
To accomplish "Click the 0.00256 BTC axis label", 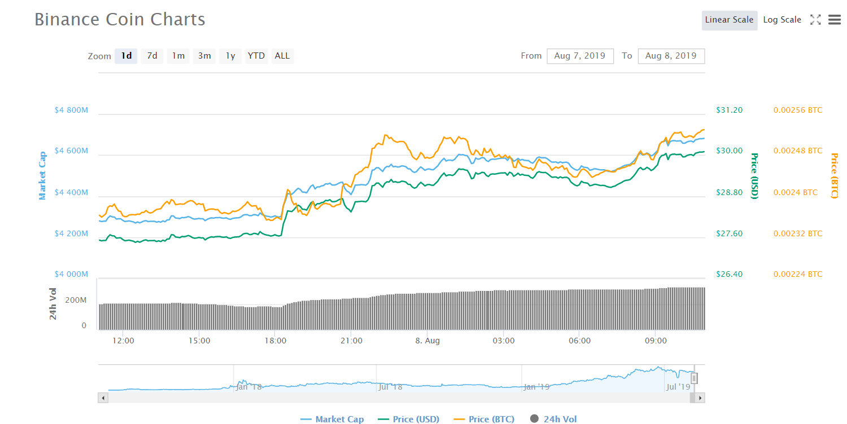I will (798, 110).
